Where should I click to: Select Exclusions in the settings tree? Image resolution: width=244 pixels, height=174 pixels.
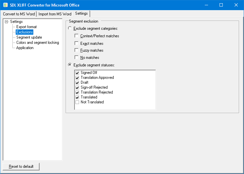click(24, 32)
